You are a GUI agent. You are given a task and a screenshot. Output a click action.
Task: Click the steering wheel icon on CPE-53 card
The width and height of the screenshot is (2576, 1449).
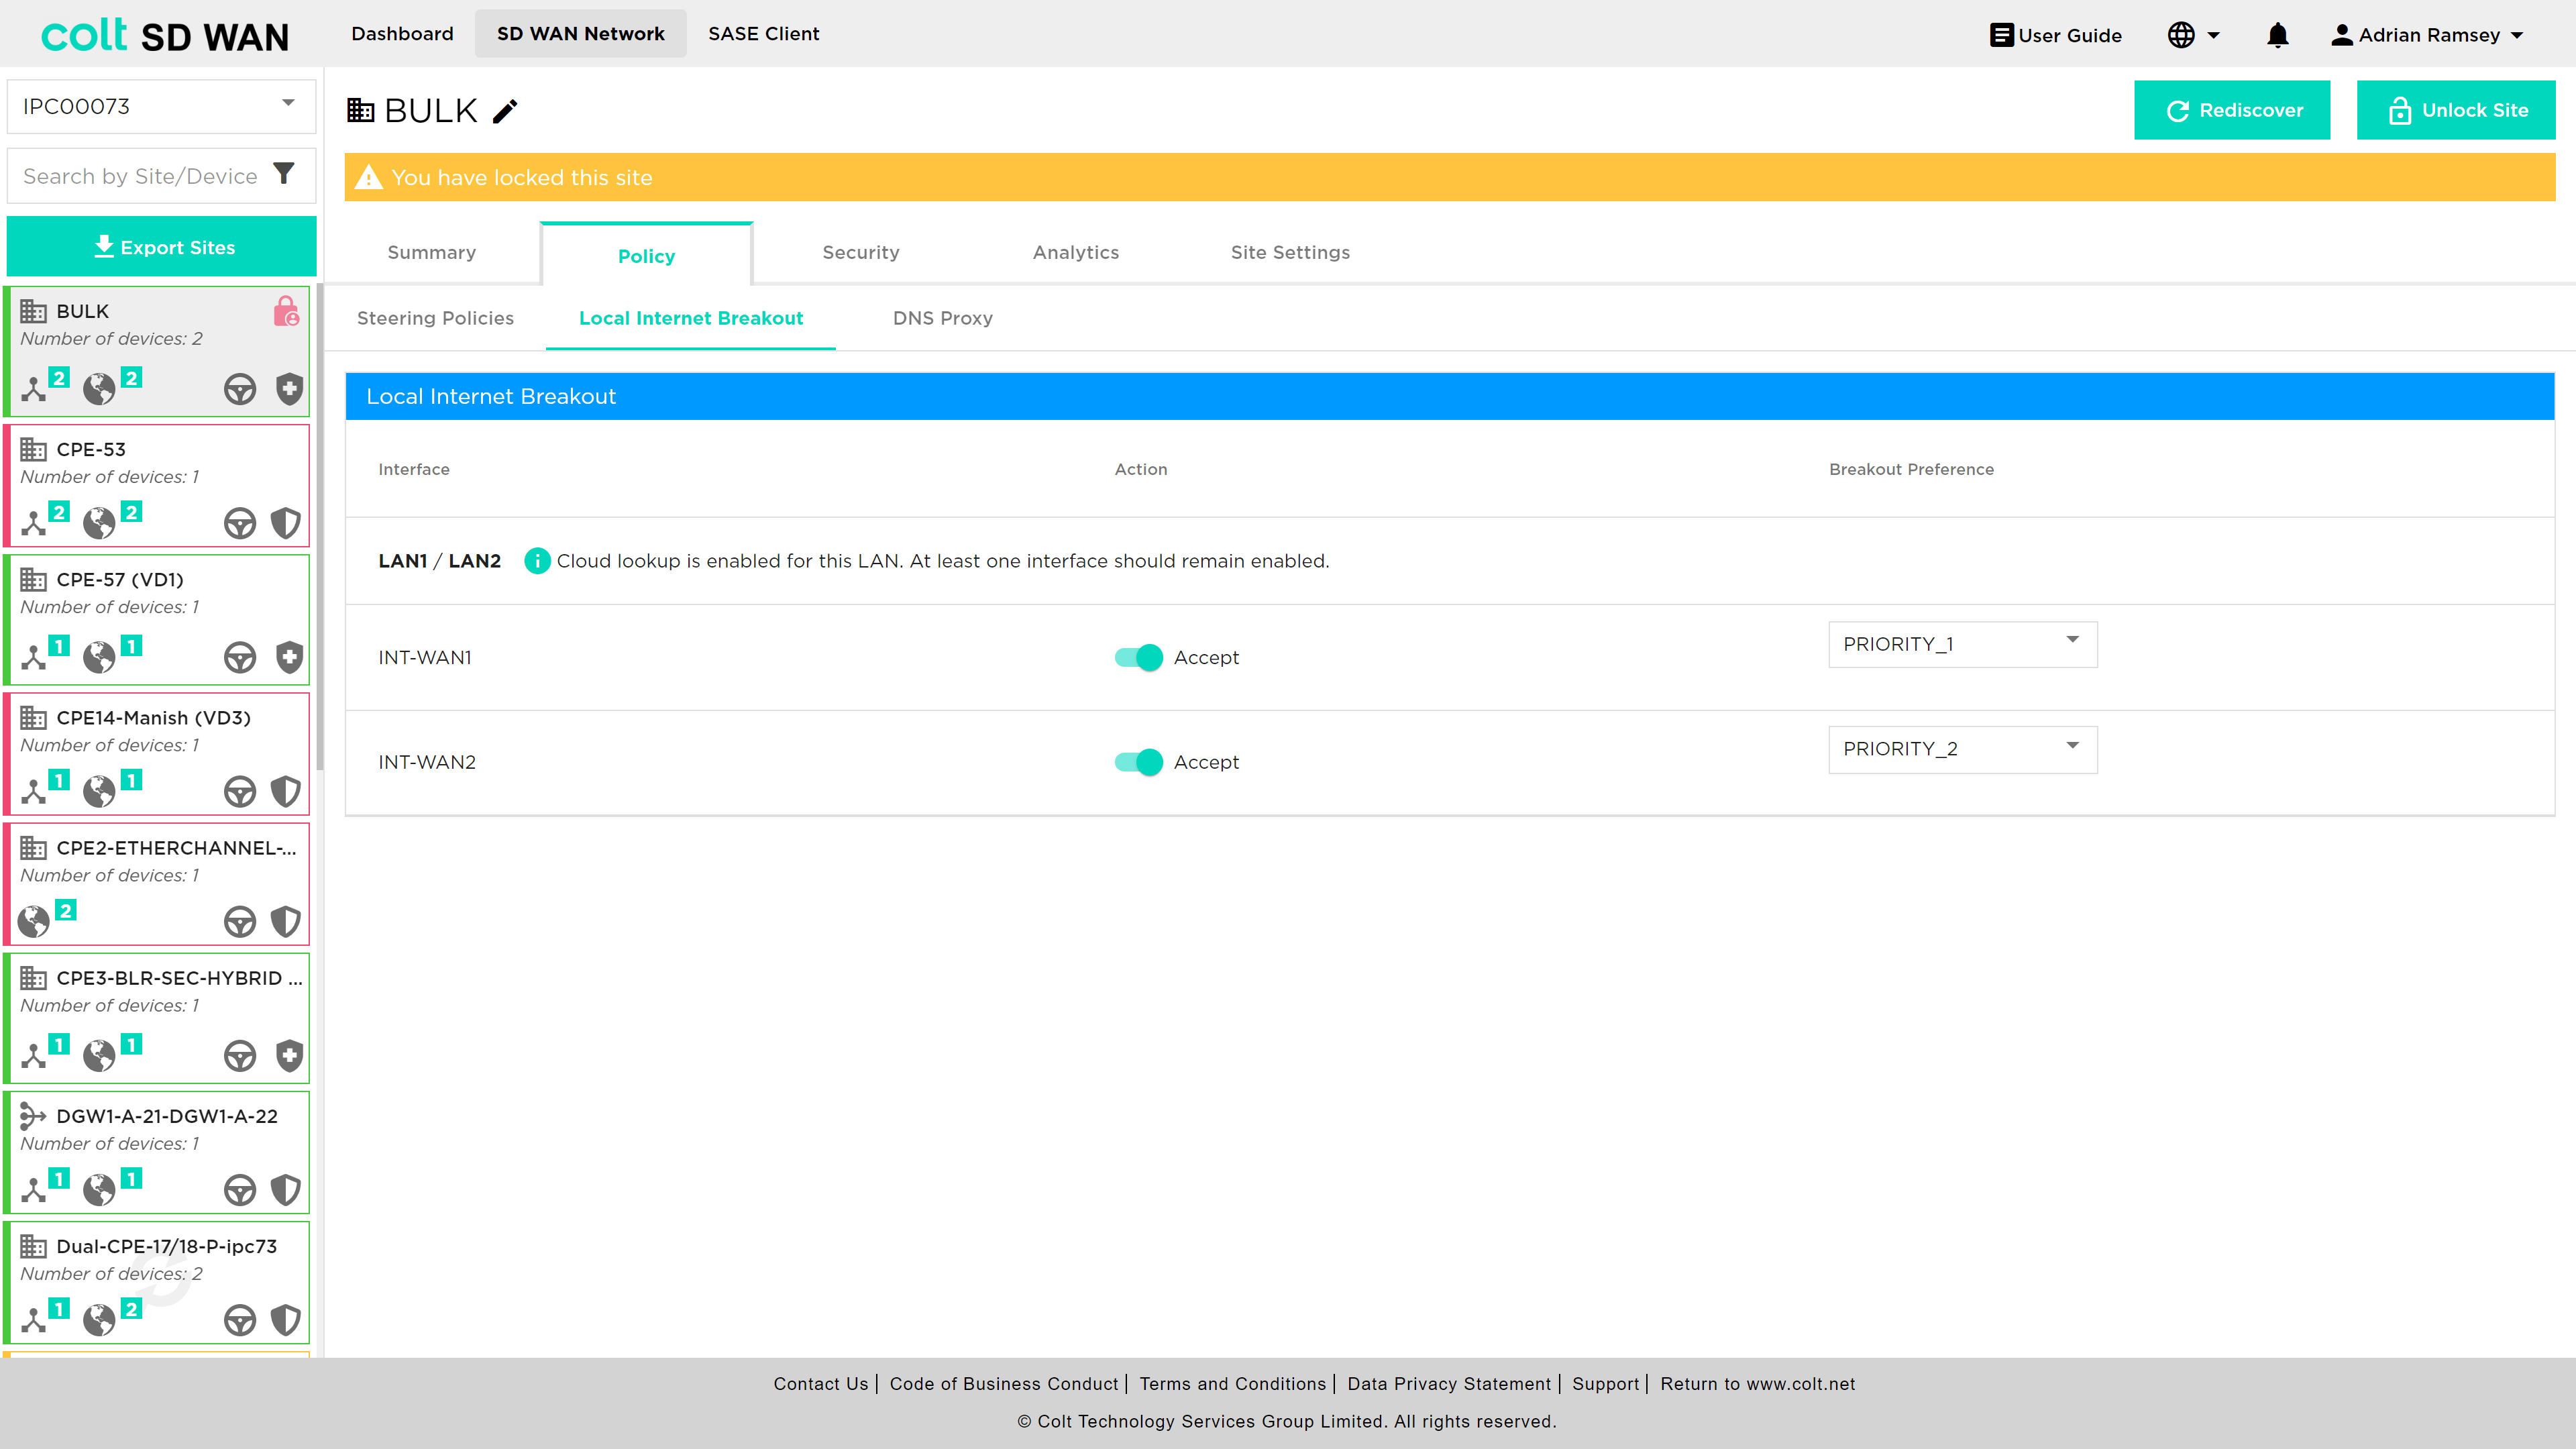(x=240, y=523)
